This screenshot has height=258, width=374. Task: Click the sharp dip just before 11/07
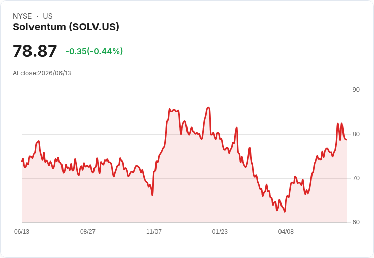point(152,195)
